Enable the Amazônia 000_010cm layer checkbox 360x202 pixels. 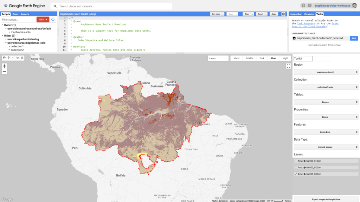(x=296, y=161)
